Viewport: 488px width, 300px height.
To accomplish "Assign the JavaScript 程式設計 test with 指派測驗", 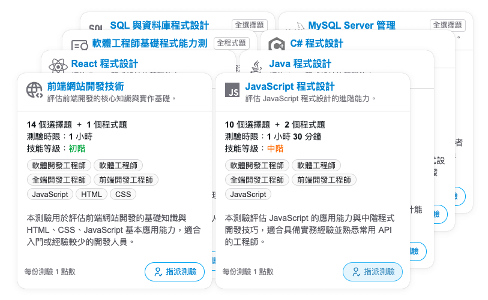I will click(373, 272).
